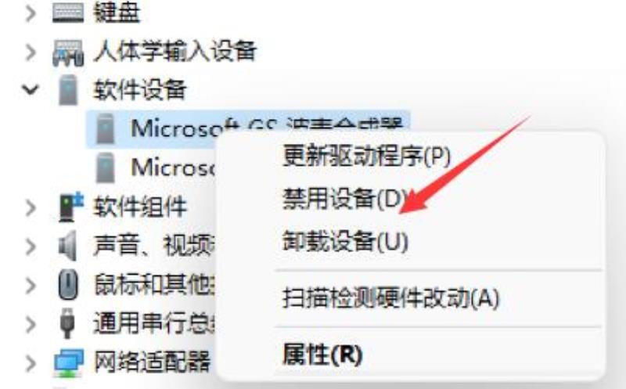Select 禁用设备(D) in the context menu
626x389 pixels.
pyautogui.click(x=345, y=199)
